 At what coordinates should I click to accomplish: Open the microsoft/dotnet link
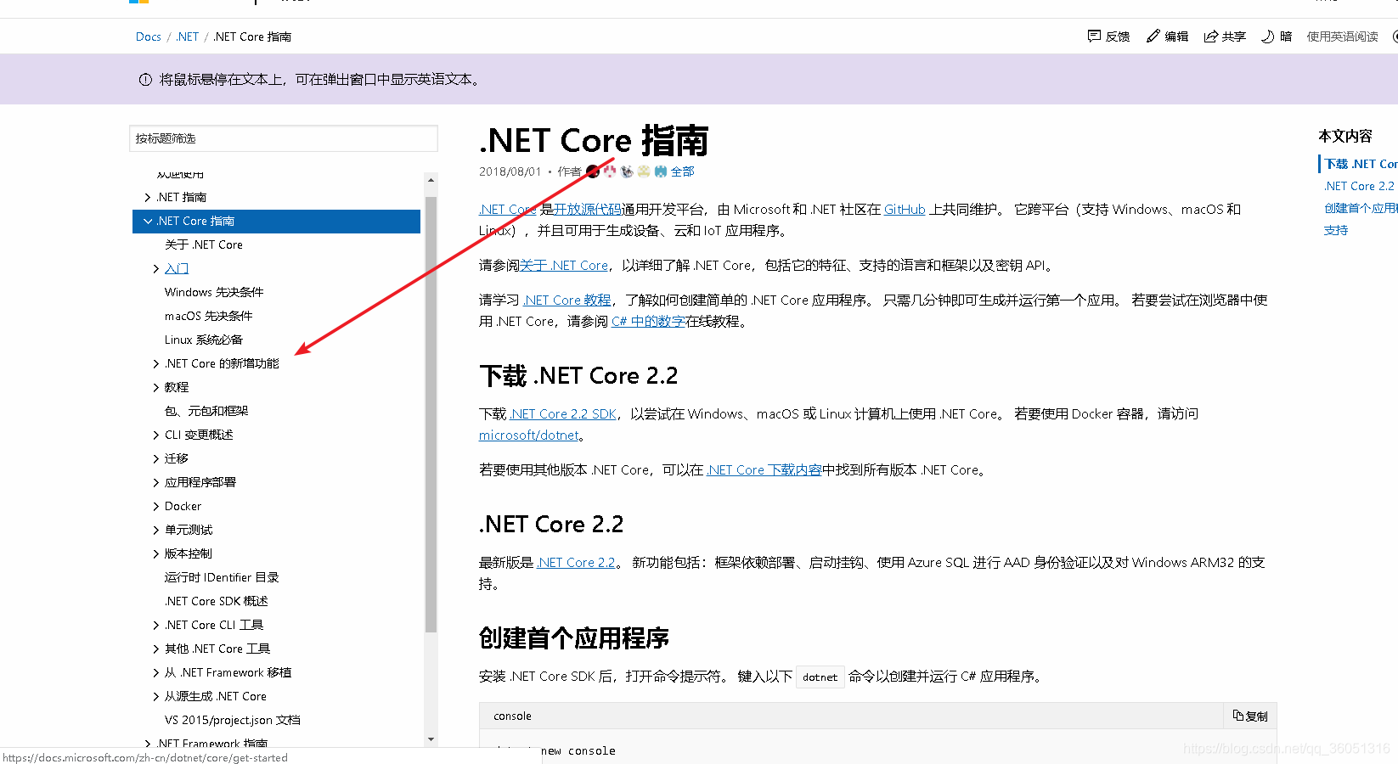click(529, 435)
